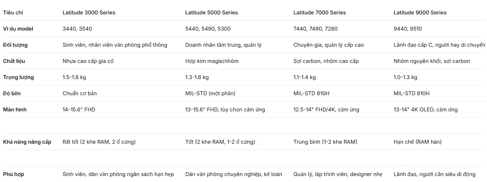Click the Ví dụ model row label
The image size is (487, 182).
18,29
